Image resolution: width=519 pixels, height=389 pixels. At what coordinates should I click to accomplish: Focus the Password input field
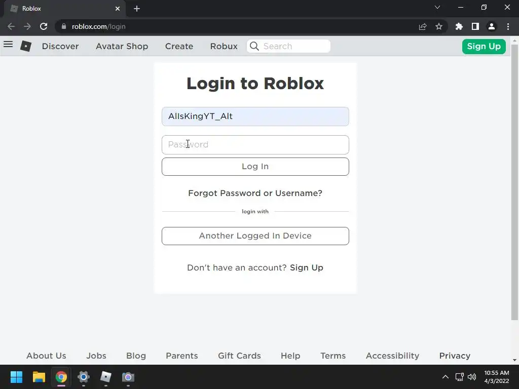click(255, 145)
